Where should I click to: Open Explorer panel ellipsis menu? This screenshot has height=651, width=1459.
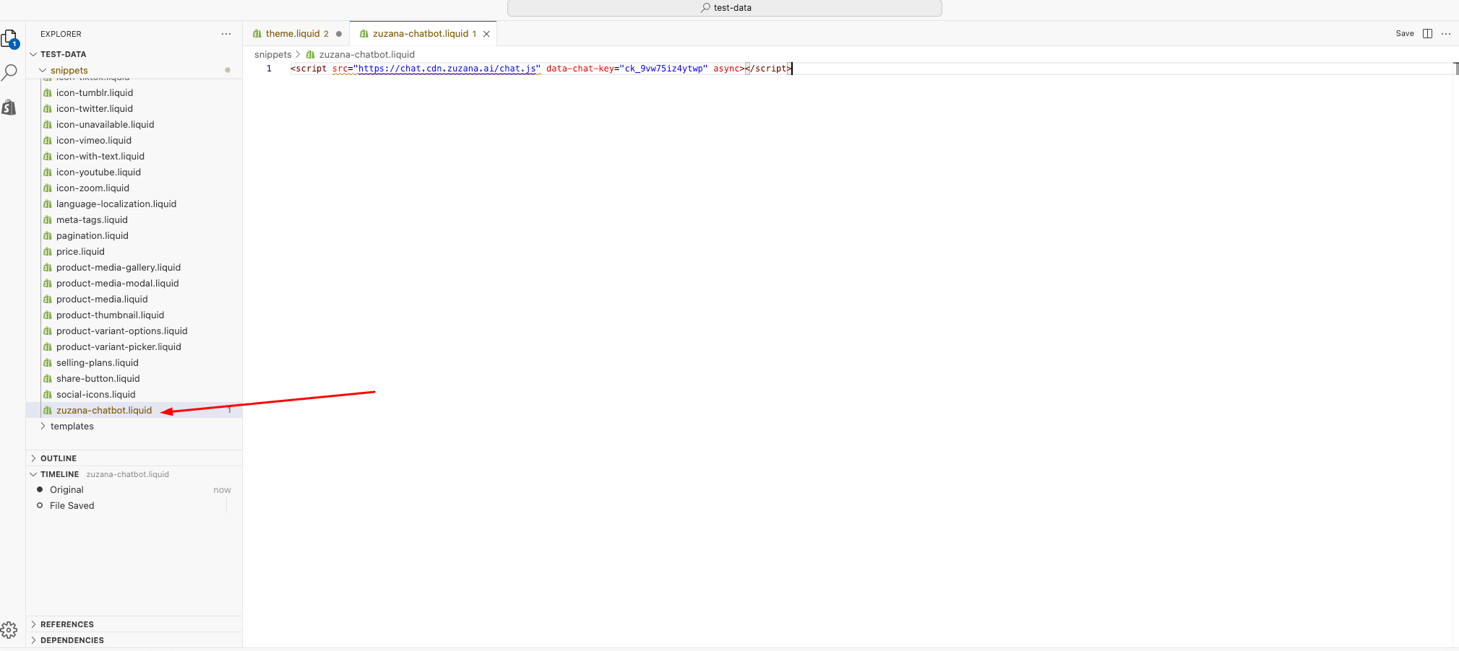tap(226, 34)
